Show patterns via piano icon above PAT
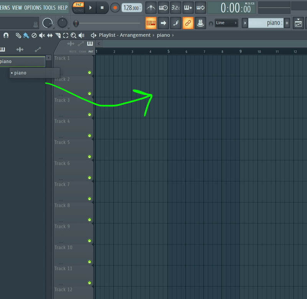The width and height of the screenshot is (307, 299). point(90,43)
